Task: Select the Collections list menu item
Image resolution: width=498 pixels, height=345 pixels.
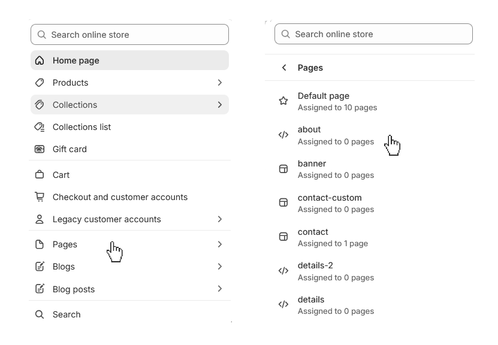Action: [129, 127]
